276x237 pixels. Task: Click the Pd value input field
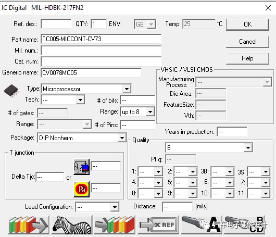106,188
